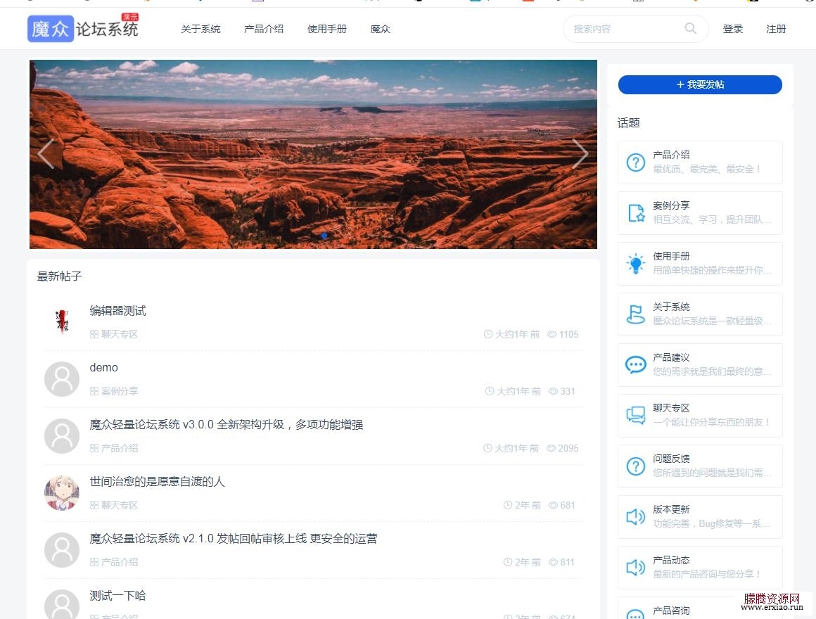Screen dimensions: 816x619
Task: Click the desert canyon banner image
Action: [313, 154]
